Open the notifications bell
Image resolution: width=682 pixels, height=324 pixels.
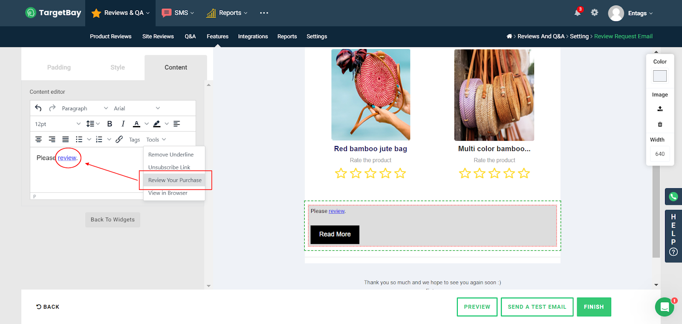[x=578, y=13]
